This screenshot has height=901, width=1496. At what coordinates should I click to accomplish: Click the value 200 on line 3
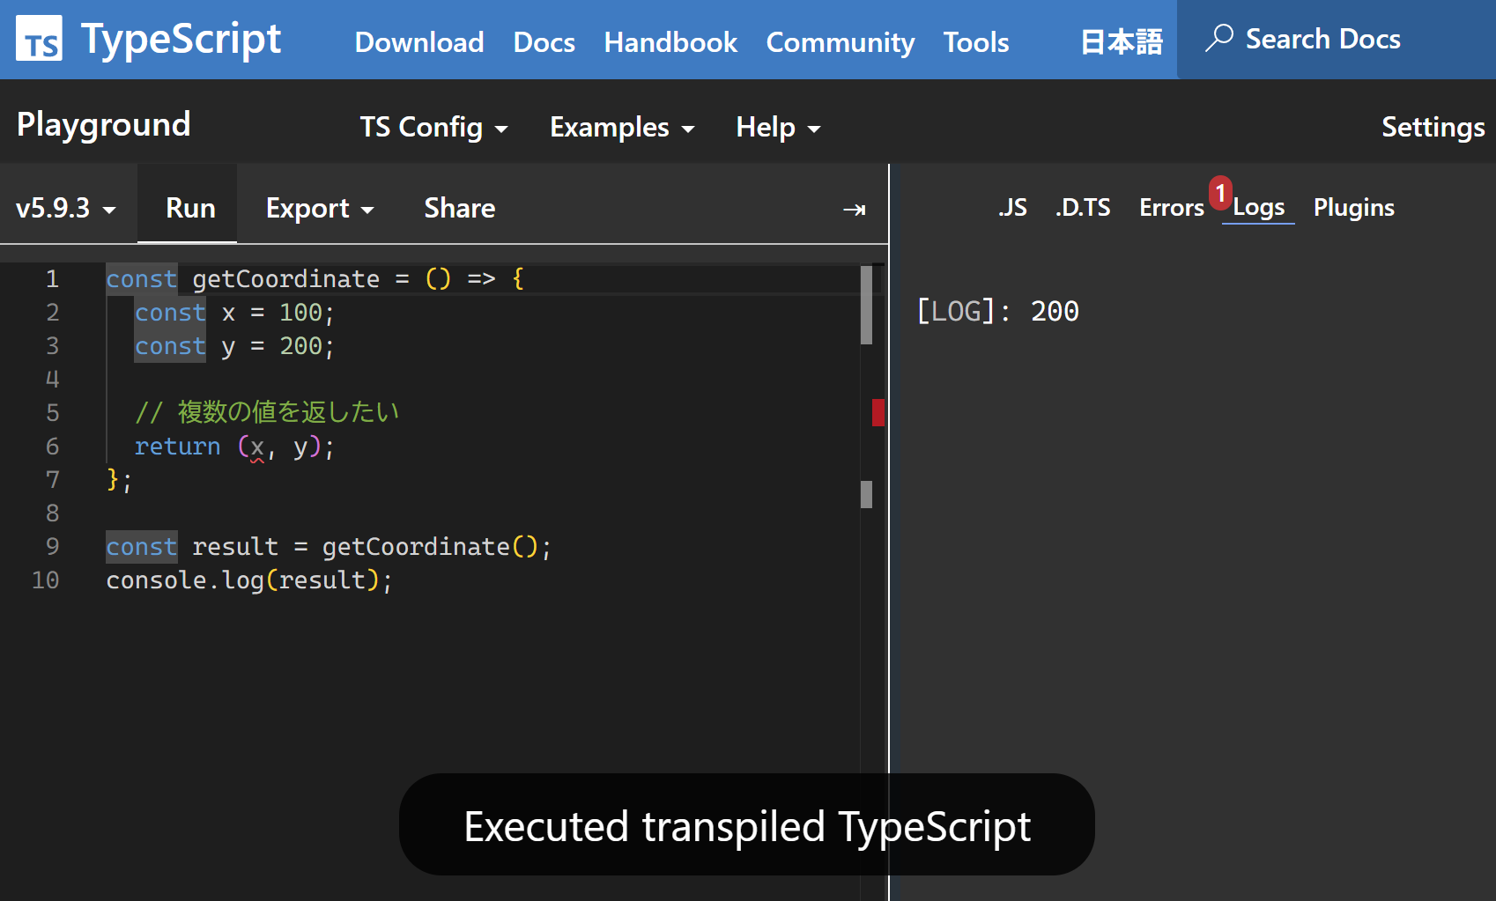(300, 346)
